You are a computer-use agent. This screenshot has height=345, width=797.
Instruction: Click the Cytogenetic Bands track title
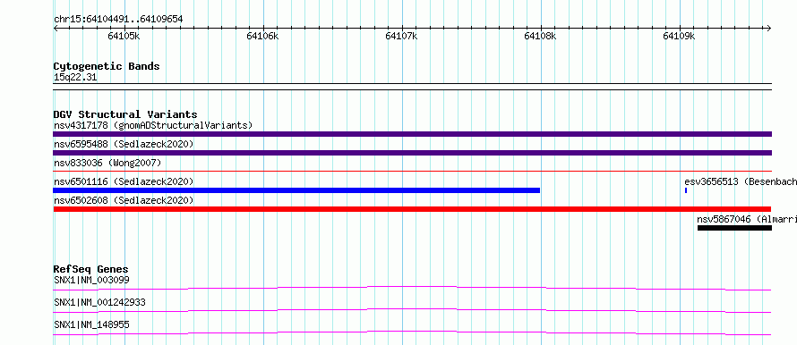107,66
